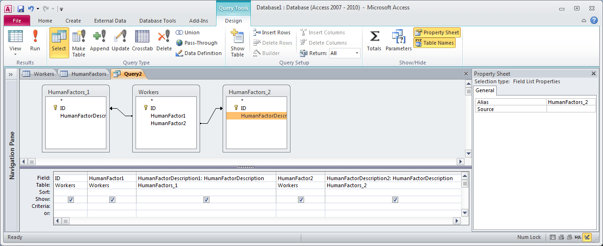Expand the Navigation Pane chevron
Image resolution: width=603 pixels, height=246 pixels.
click(x=11, y=74)
